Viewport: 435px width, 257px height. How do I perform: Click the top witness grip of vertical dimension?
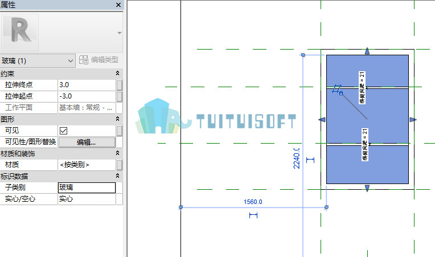point(303,55)
